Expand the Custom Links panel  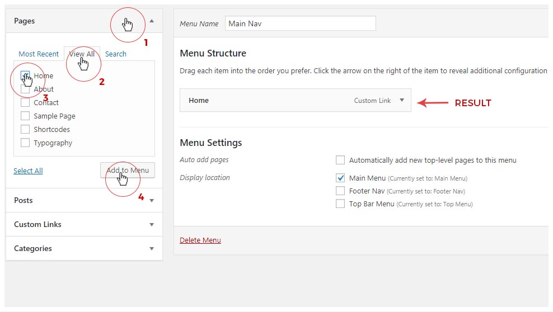click(152, 224)
